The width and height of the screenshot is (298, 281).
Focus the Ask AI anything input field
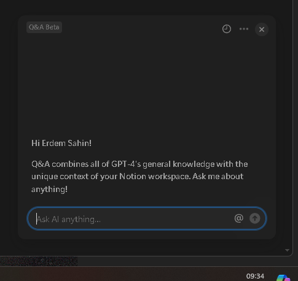click(x=147, y=218)
